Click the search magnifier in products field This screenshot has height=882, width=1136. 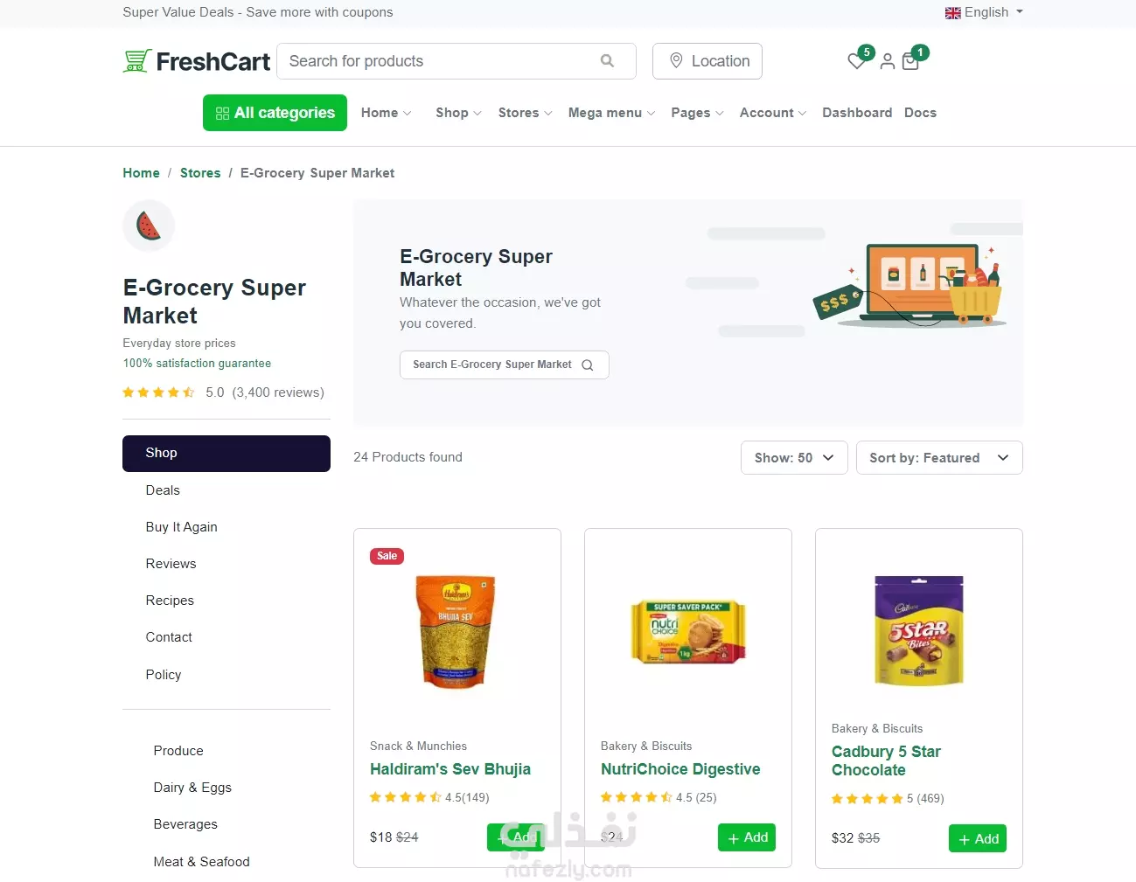tap(607, 61)
